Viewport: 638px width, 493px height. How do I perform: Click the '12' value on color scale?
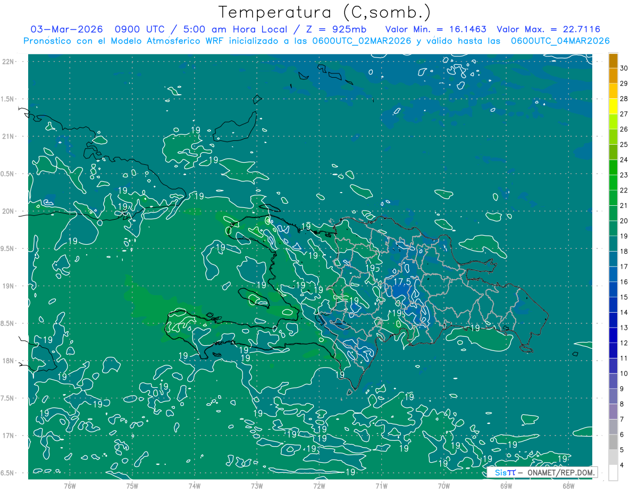(624, 343)
